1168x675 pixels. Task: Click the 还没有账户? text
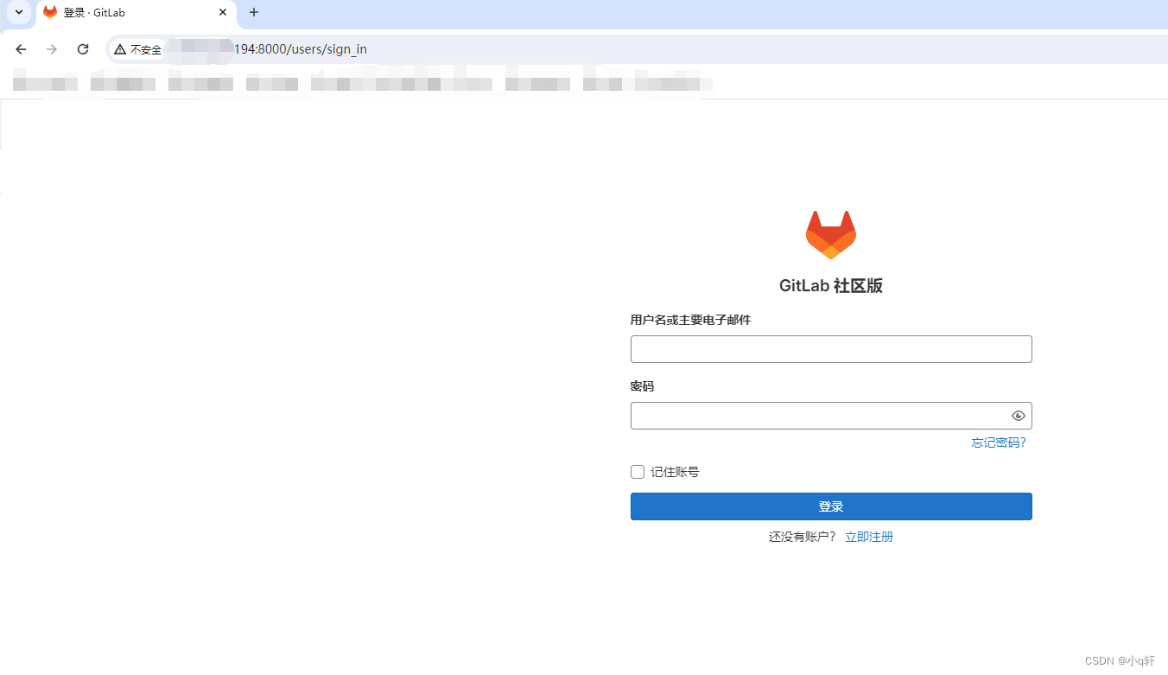coord(803,537)
